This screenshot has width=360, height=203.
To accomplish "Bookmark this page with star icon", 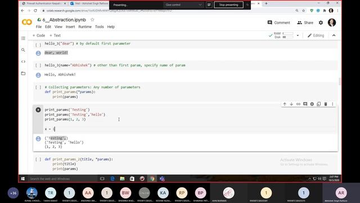I will pos(304,11).
